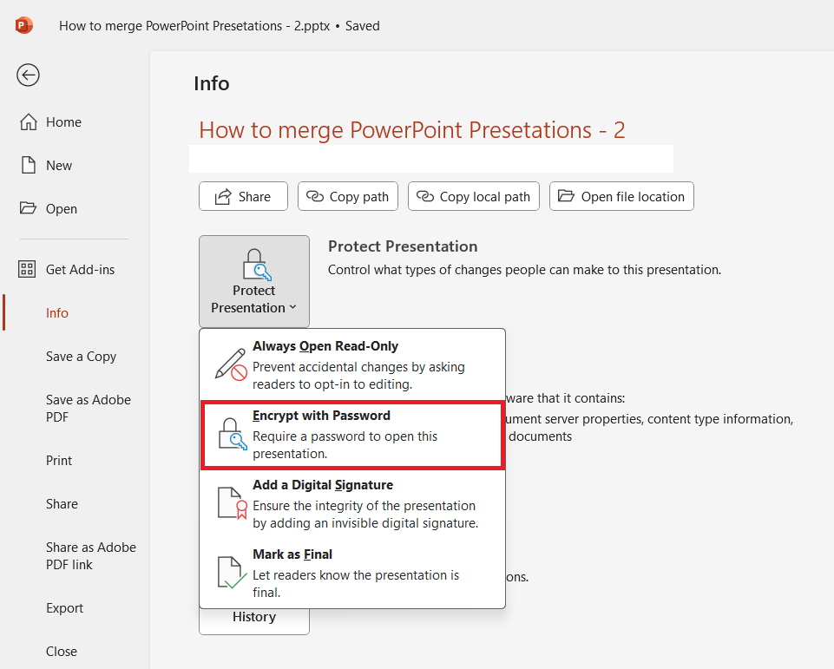Click the link icon on Copy local path
Image resolution: width=834 pixels, height=669 pixels.
[x=425, y=196]
